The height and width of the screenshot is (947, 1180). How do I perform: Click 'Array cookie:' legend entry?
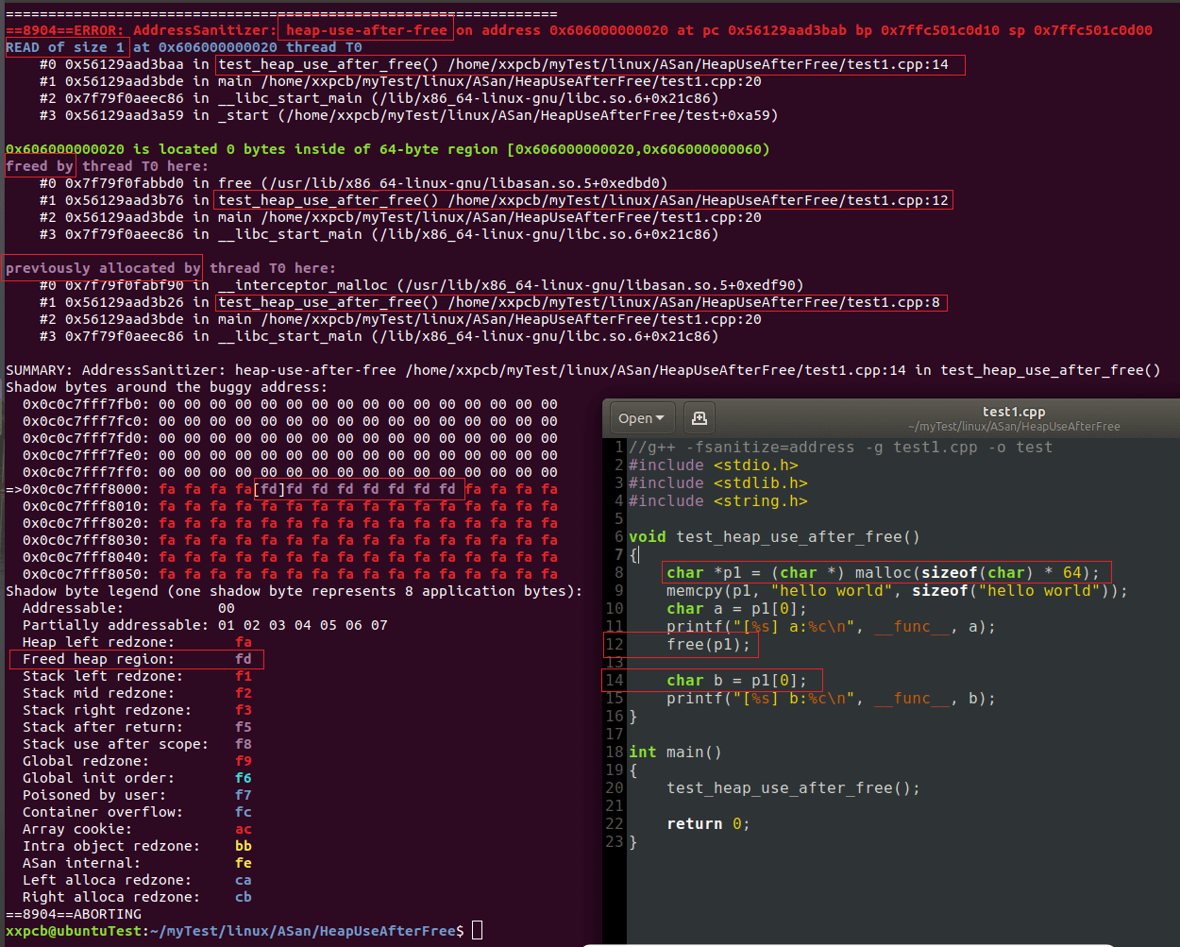pos(137,829)
